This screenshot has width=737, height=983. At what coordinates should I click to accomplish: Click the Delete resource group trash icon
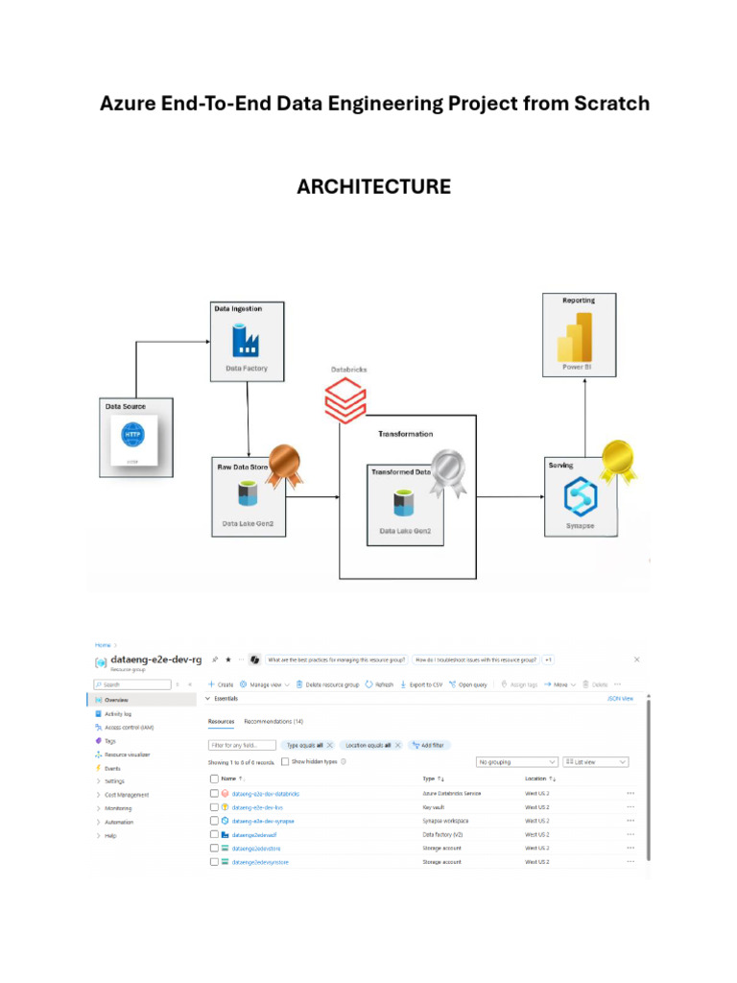299,683
